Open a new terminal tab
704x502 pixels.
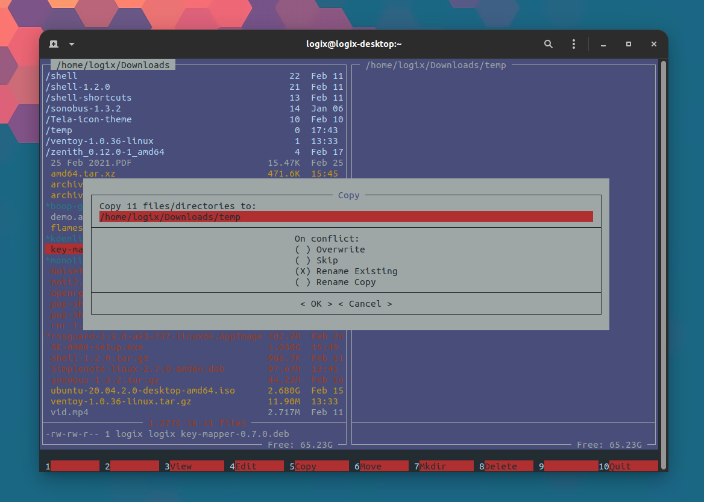click(x=52, y=43)
